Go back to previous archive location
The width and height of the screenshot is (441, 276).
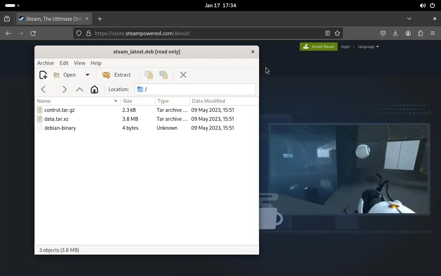click(x=43, y=89)
